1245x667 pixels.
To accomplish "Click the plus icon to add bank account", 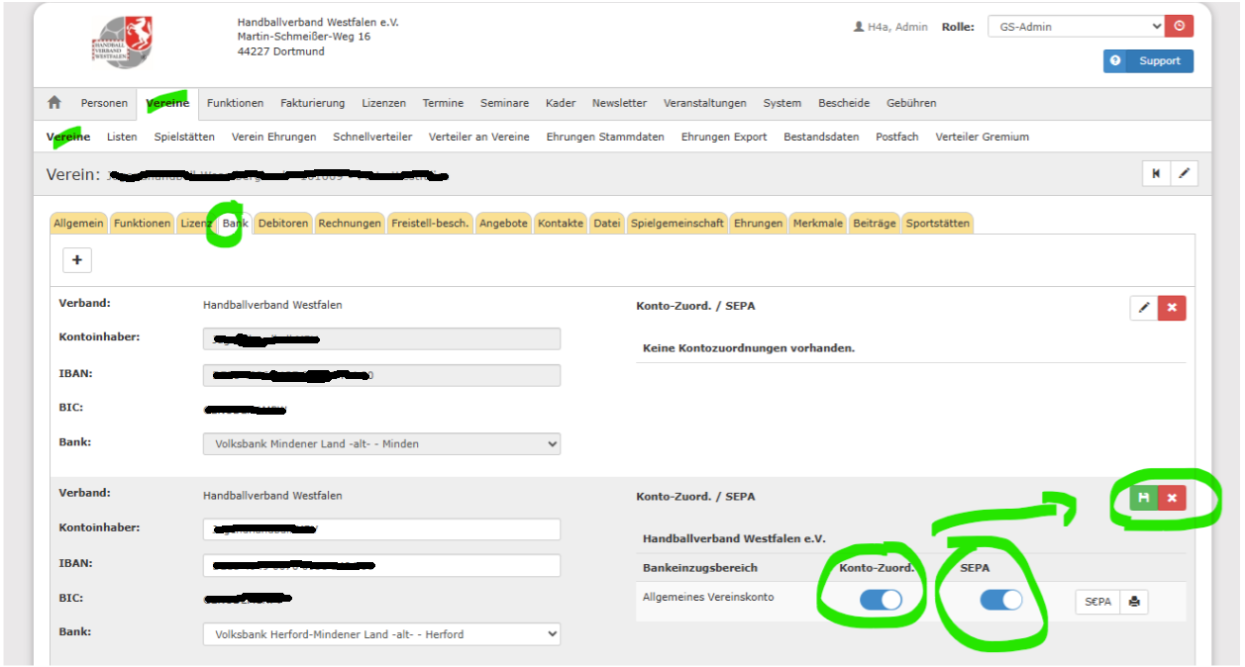I will 76,260.
